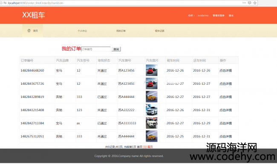Screen dimensions: 277x165
Task: Open the 个人中心 navigation tab
Action: (82, 31)
